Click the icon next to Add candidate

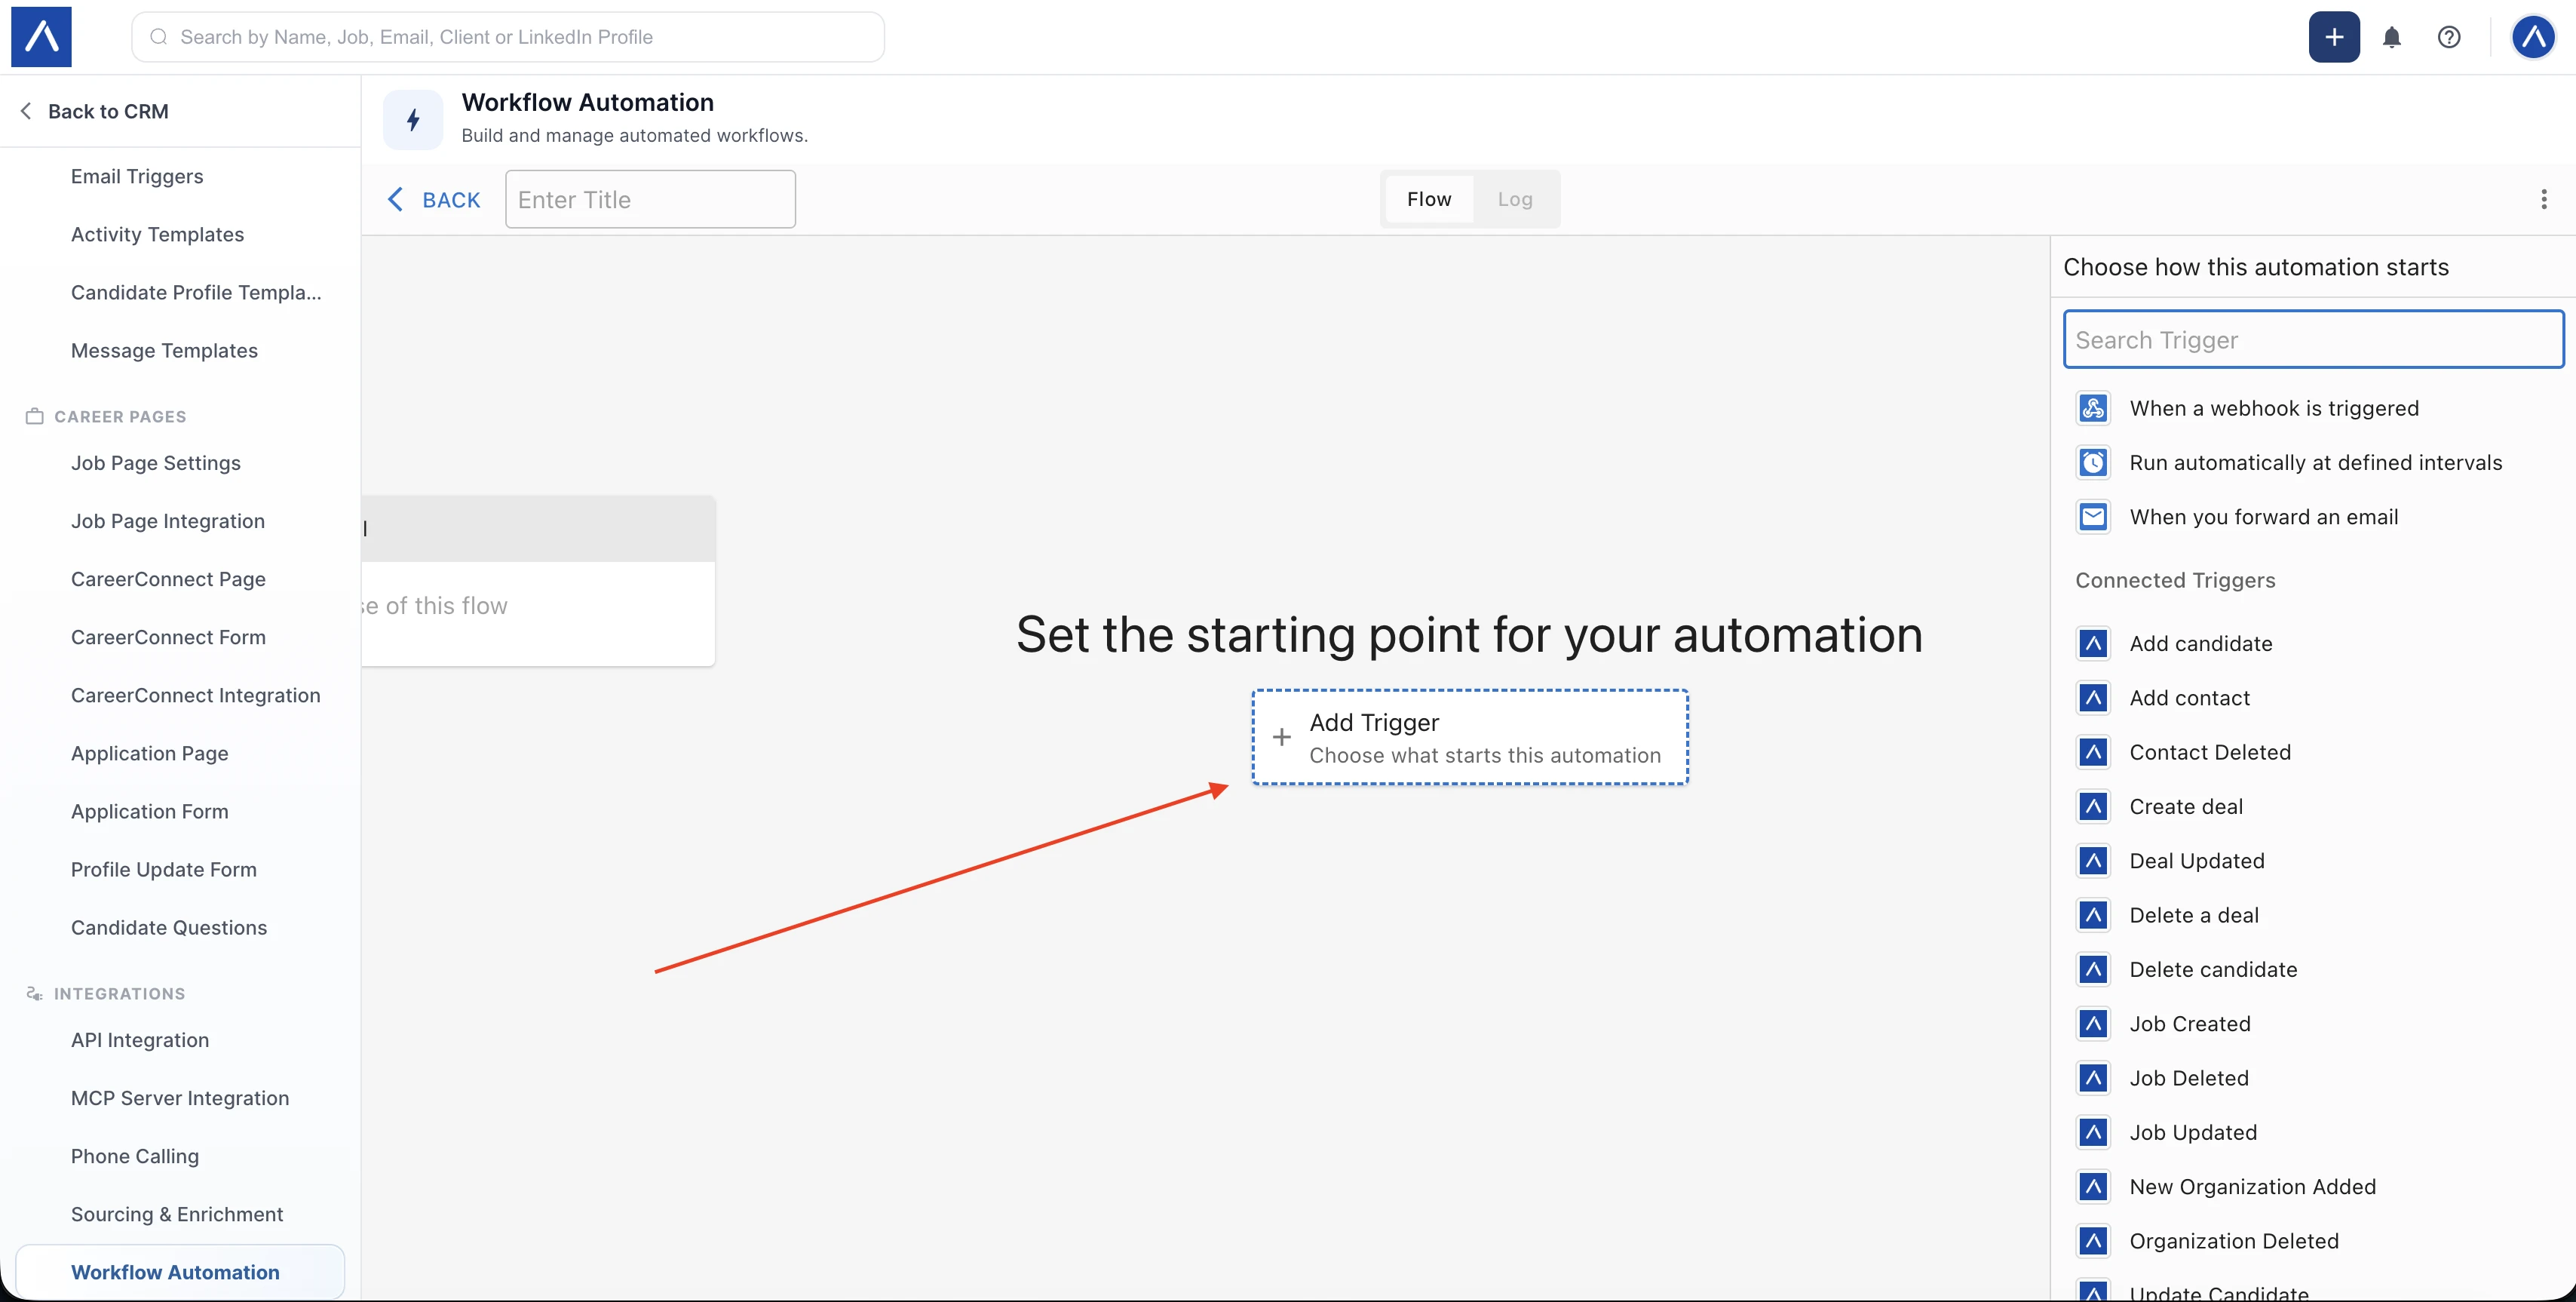pos(2093,643)
